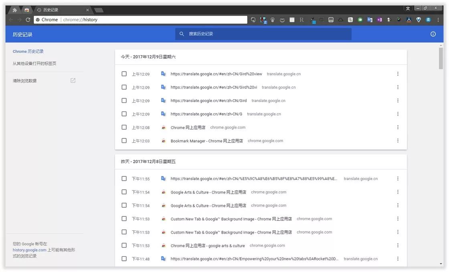Click the blue PDF-style extension icon

409,20
